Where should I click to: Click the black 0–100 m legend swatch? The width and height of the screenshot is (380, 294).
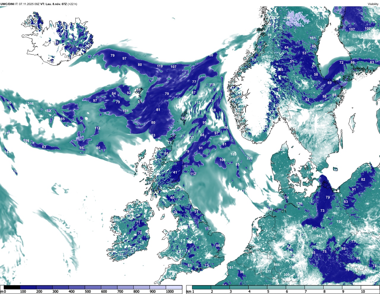[12, 287]
